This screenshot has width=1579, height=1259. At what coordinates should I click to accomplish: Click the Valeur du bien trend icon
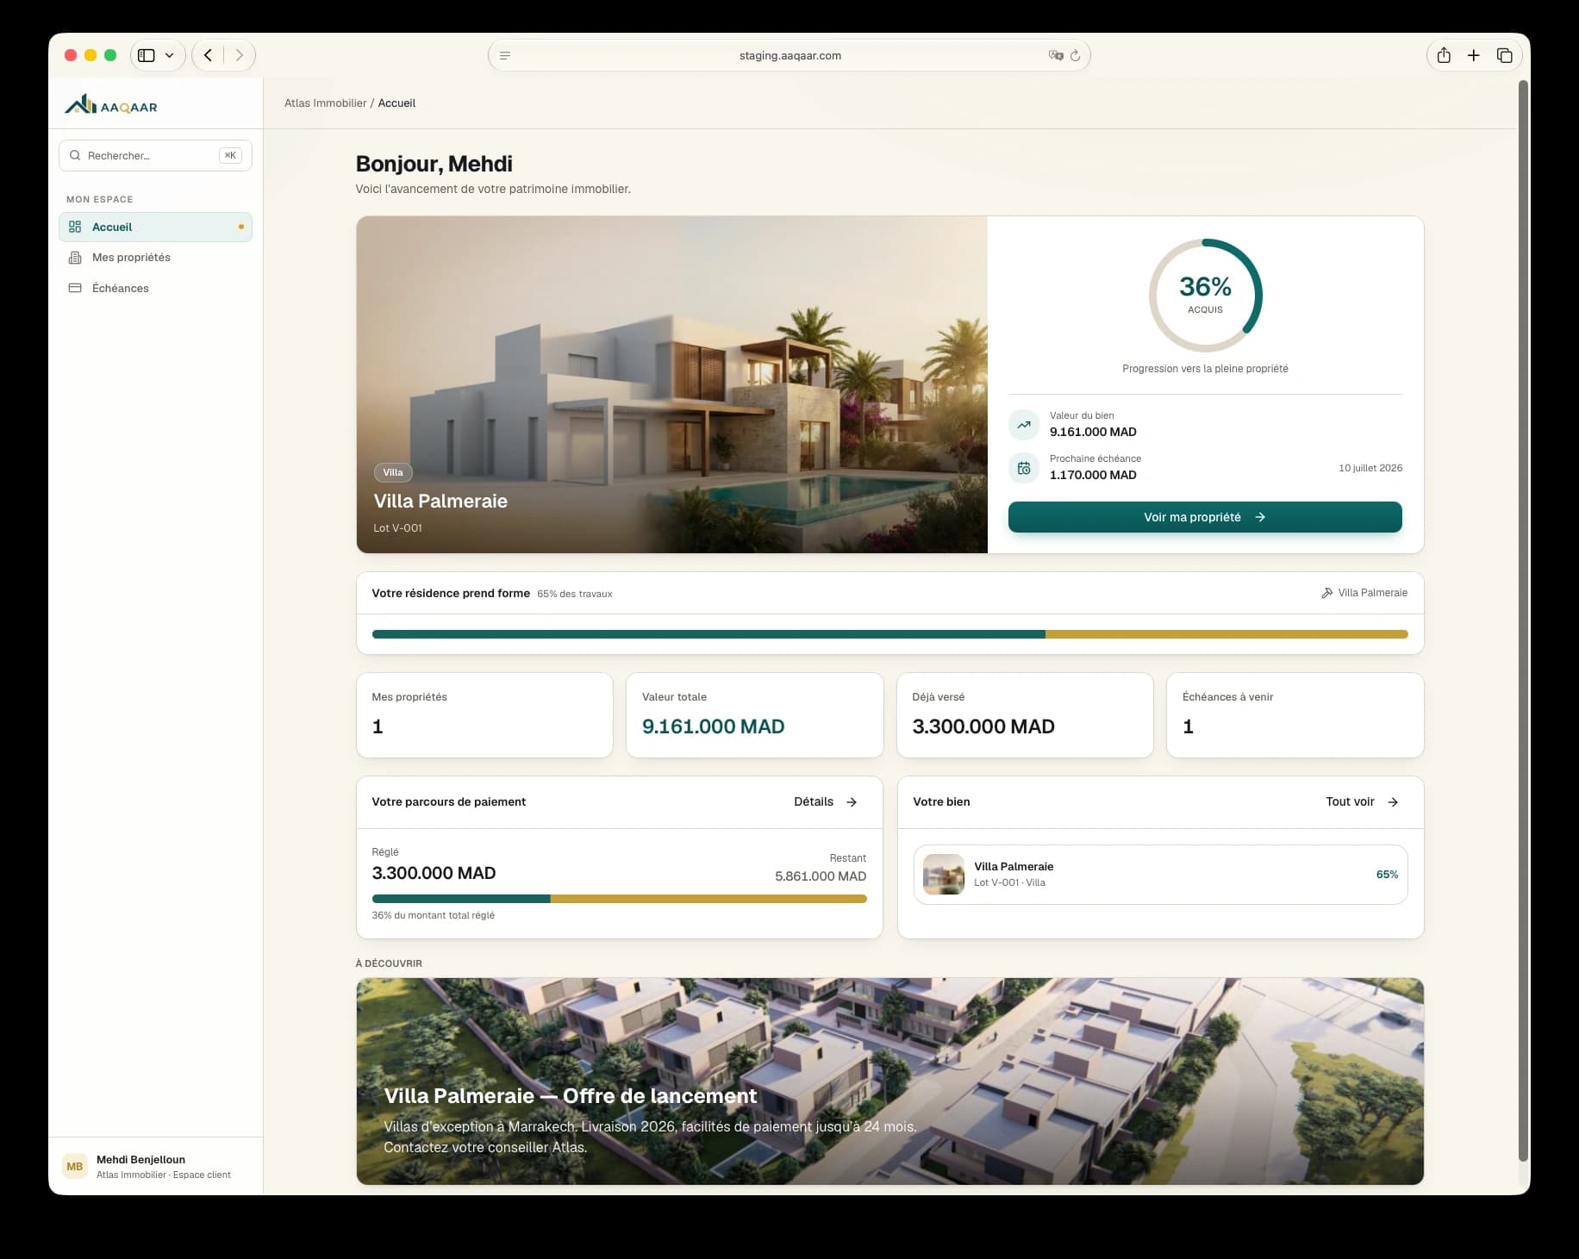click(x=1024, y=424)
